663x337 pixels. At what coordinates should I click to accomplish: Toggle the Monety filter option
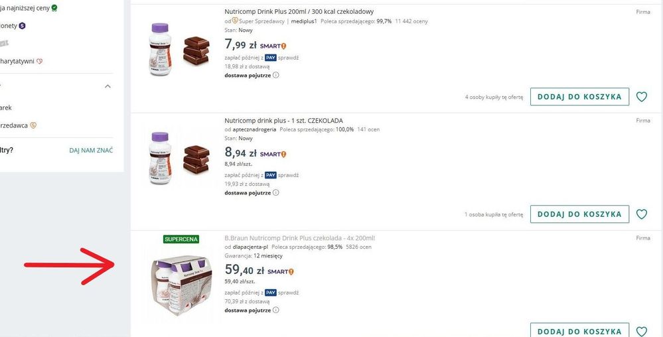(x=22, y=25)
